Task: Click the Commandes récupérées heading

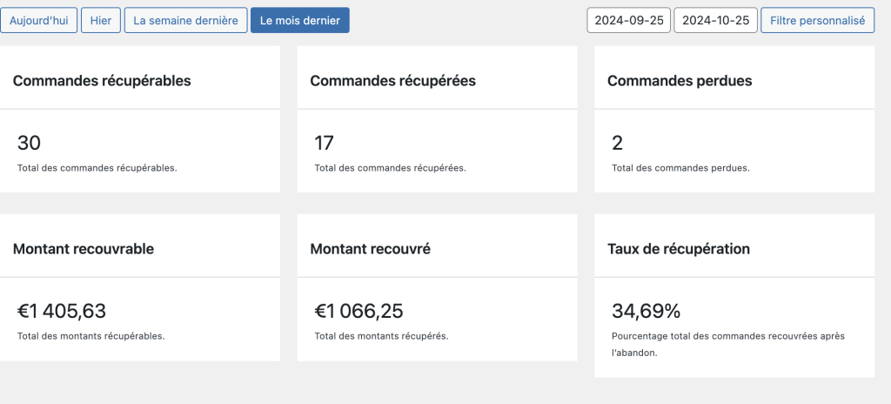Action: (x=392, y=81)
